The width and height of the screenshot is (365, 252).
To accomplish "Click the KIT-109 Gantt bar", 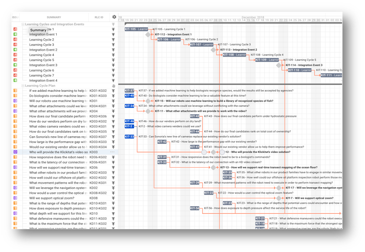I will pos(267,60).
